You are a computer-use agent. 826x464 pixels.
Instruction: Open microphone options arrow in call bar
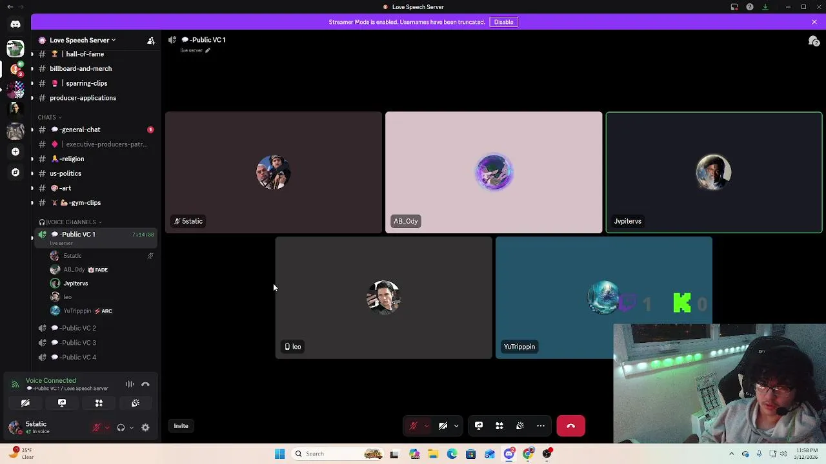coord(426,426)
